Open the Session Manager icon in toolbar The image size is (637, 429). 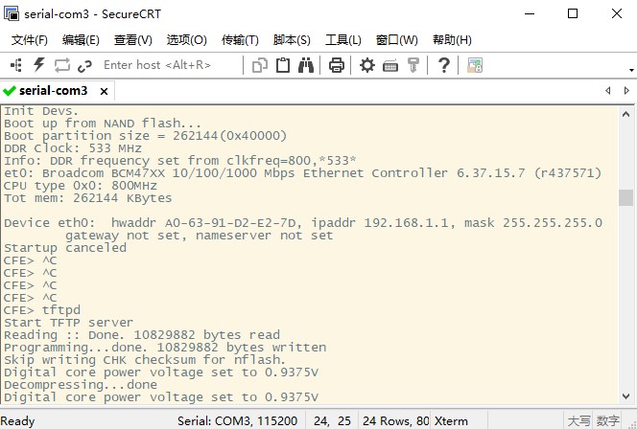[x=16, y=65]
